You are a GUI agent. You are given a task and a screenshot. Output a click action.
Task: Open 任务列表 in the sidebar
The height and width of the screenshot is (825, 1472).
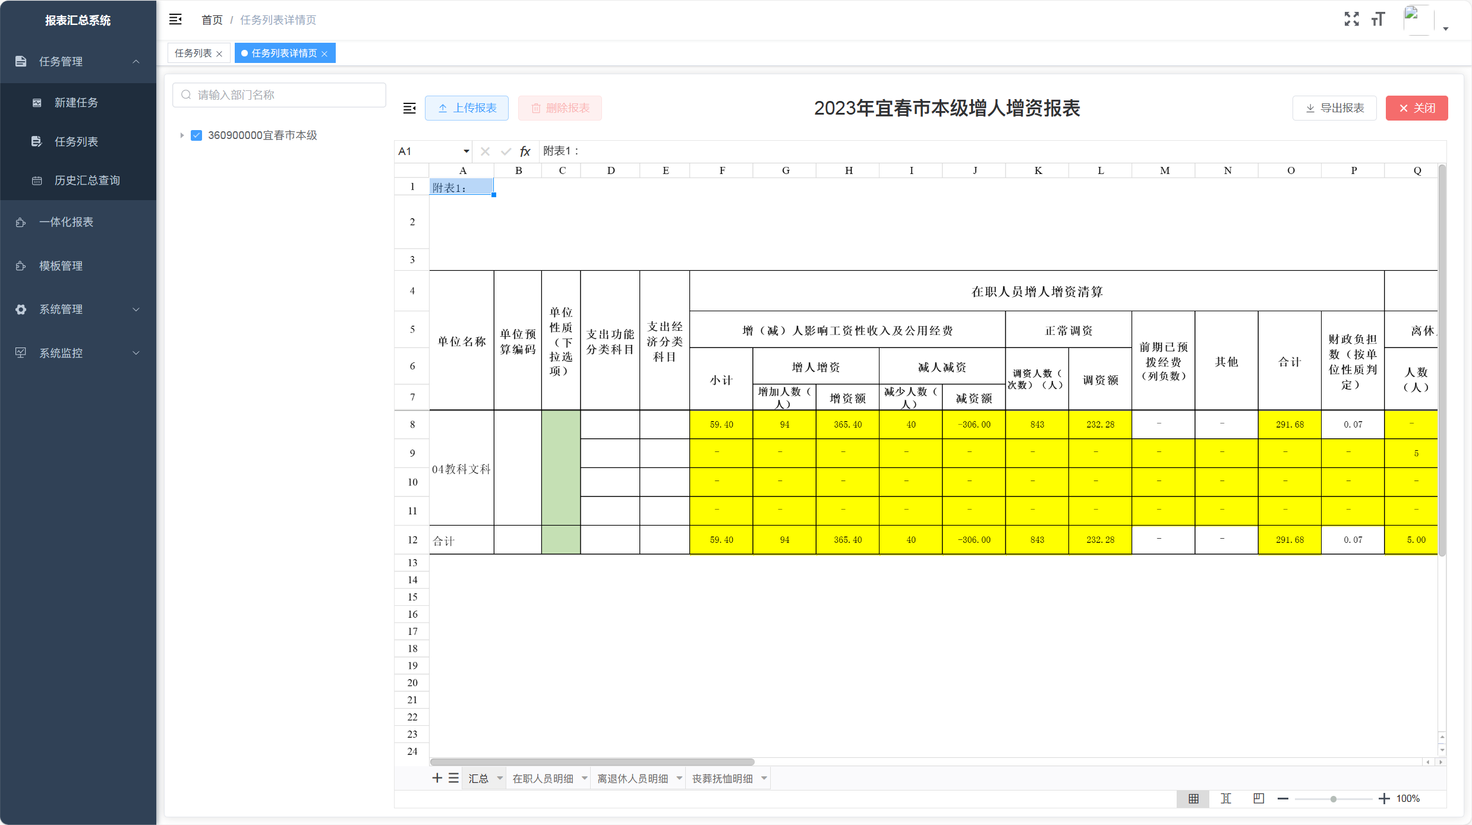click(78, 141)
